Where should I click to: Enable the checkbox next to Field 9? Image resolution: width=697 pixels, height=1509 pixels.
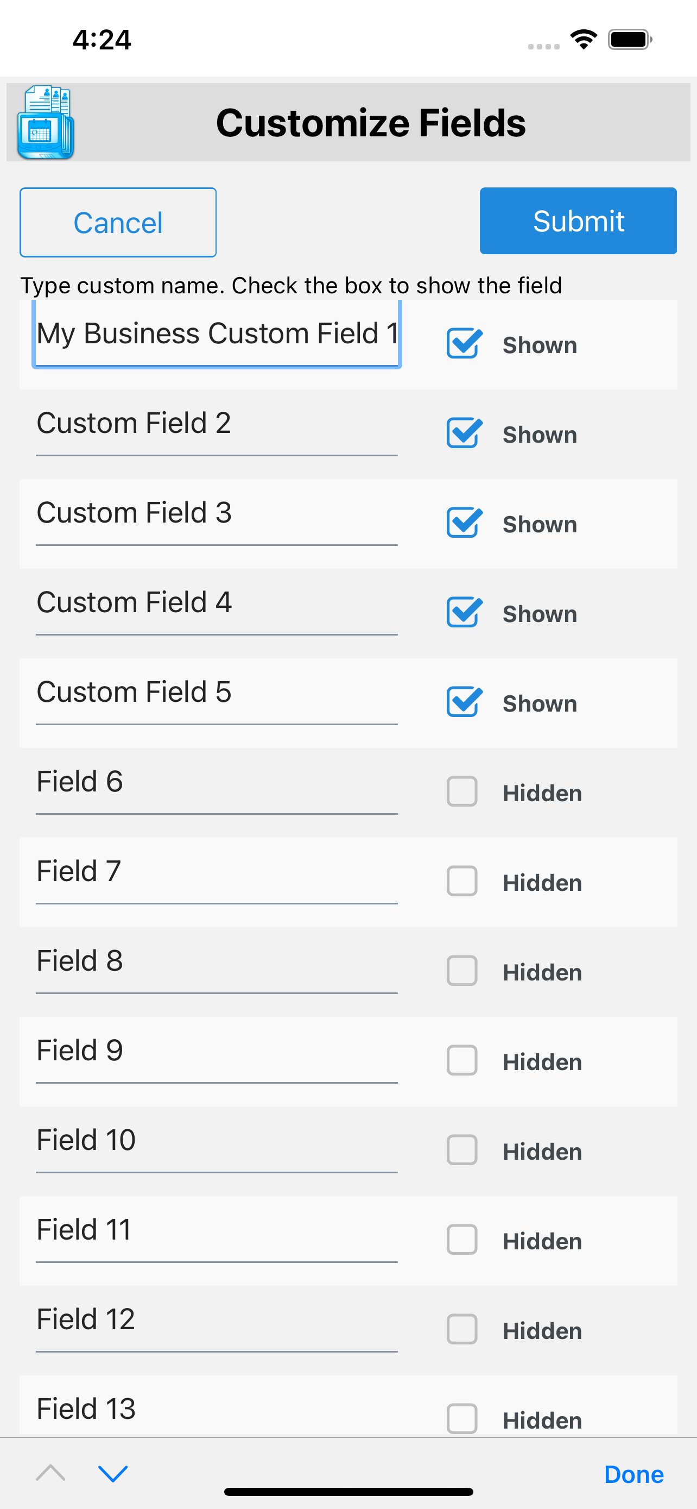point(462,1060)
